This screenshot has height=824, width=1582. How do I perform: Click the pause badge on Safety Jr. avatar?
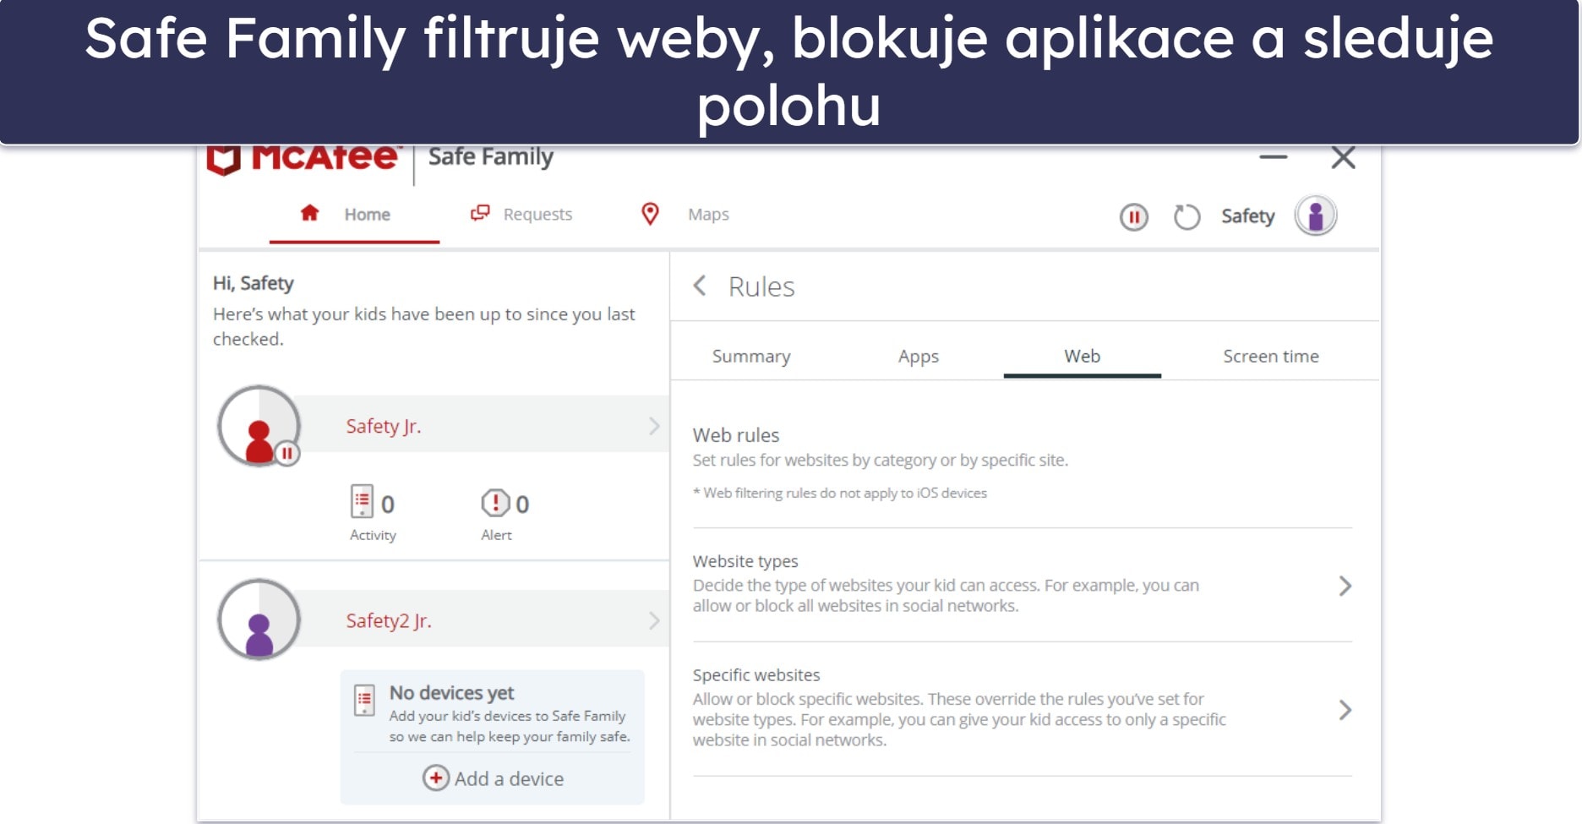point(287,454)
